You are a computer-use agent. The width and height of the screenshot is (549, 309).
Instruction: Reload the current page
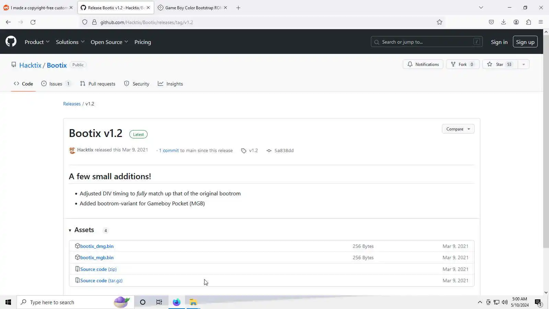pos(33,22)
